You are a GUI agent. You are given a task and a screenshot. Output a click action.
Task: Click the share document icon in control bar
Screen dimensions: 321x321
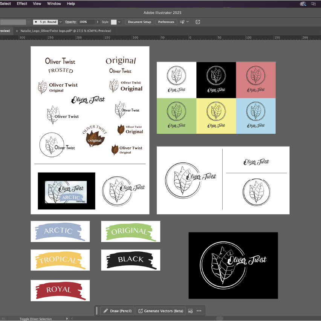(x=198, y=22)
